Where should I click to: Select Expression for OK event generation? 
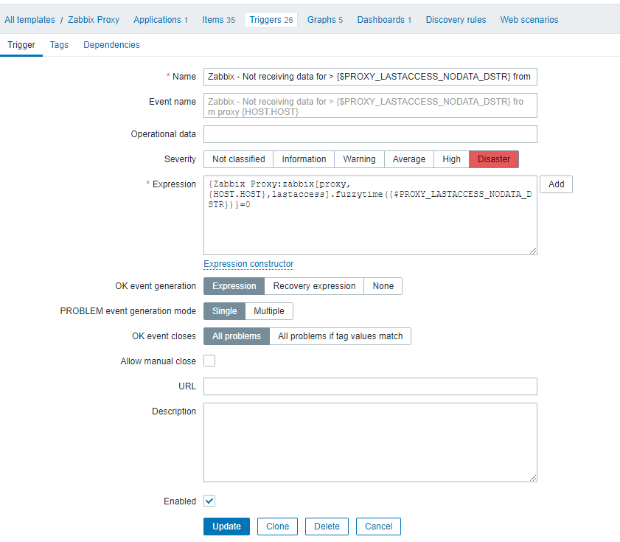234,286
